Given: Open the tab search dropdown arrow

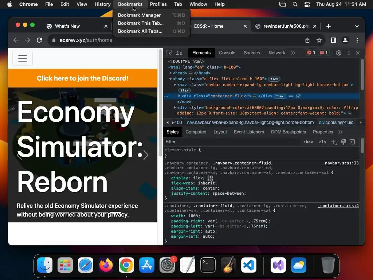Looking at the screenshot, I should point(357,26).
